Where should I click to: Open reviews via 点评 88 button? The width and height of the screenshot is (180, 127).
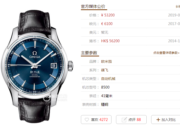tap(131, 119)
